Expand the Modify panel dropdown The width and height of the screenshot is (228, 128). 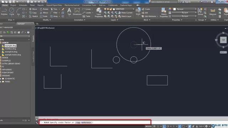47,20
